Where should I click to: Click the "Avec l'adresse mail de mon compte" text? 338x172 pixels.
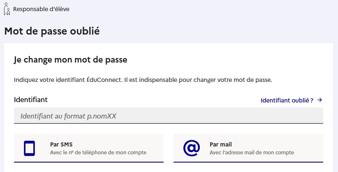[252, 153]
